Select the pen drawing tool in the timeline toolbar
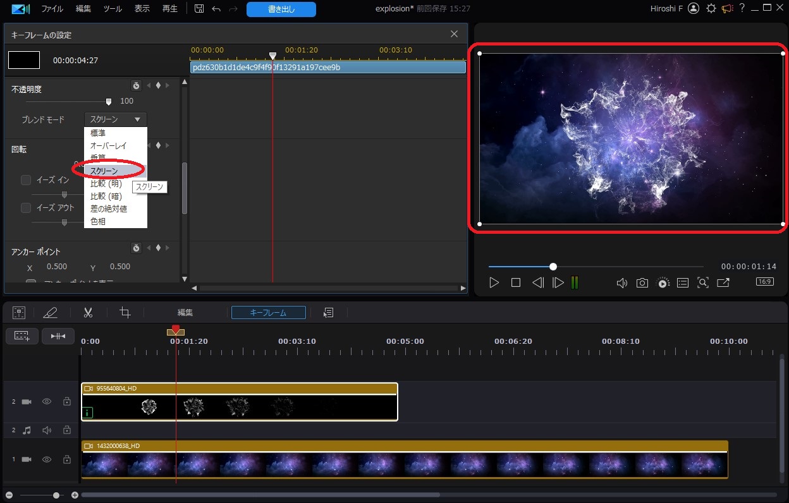The image size is (789, 503). coord(50,312)
